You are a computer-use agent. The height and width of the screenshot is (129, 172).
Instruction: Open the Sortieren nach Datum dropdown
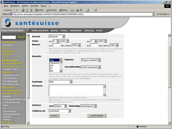tap(61, 106)
